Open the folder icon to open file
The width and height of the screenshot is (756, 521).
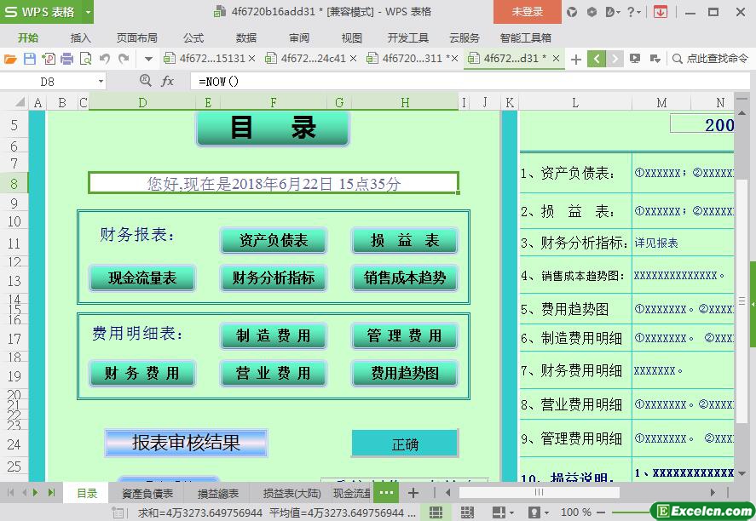10,59
